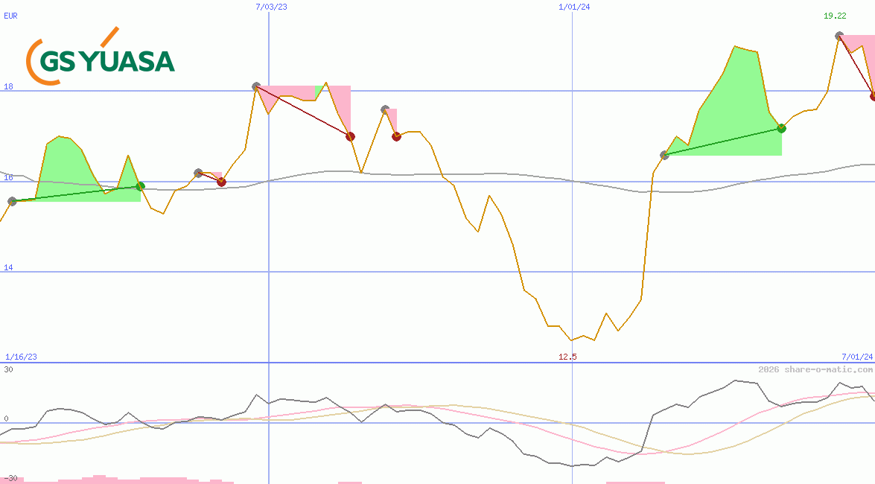The width and height of the screenshot is (875, 484).
Task: Click the red marker at the far right edge
Action: [873, 96]
